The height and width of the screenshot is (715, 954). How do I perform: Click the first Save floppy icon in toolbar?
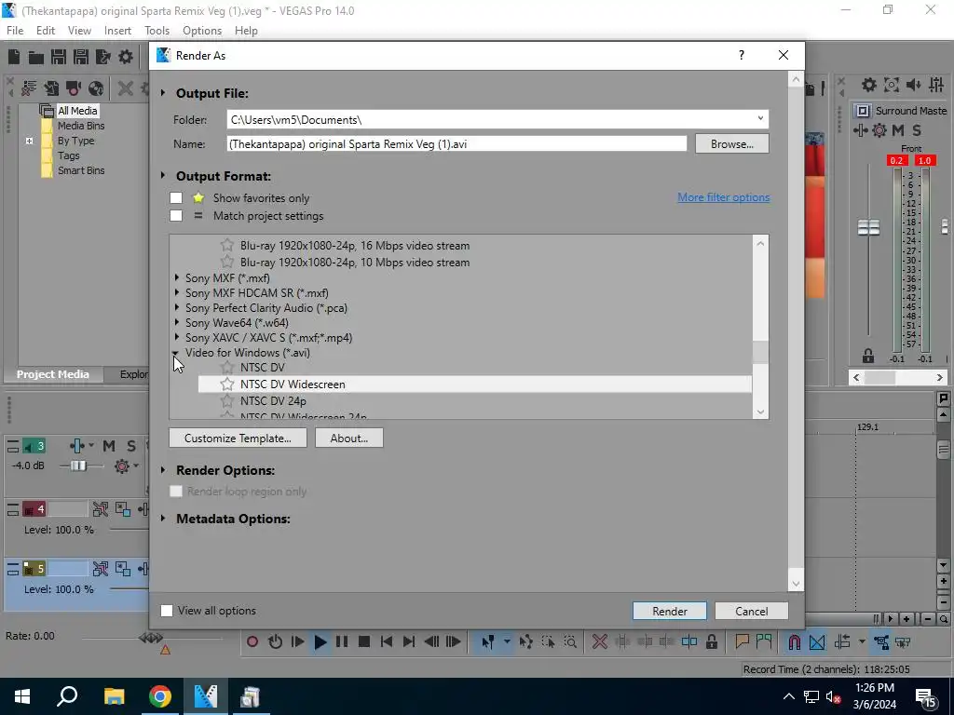[x=59, y=57]
